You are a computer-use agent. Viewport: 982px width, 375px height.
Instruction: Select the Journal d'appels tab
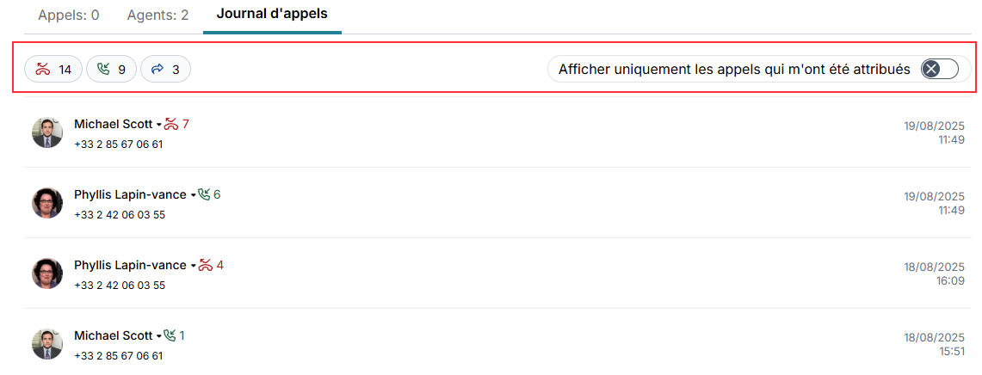pos(272,15)
